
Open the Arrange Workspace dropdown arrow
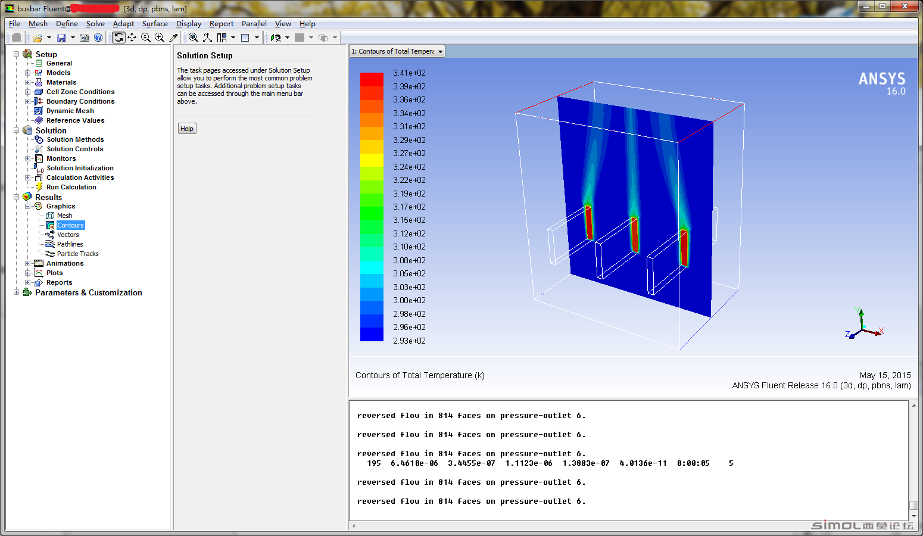pos(233,38)
